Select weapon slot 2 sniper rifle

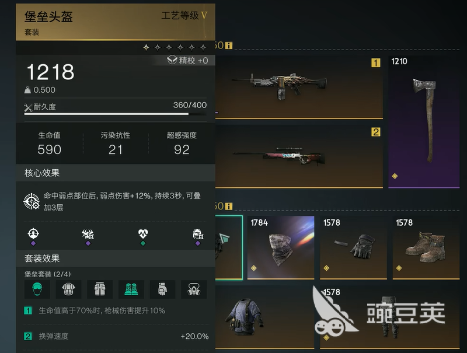coord(299,157)
